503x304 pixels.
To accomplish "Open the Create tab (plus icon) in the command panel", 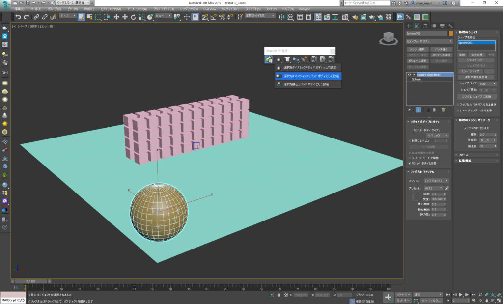I will pyautogui.click(x=409, y=26).
